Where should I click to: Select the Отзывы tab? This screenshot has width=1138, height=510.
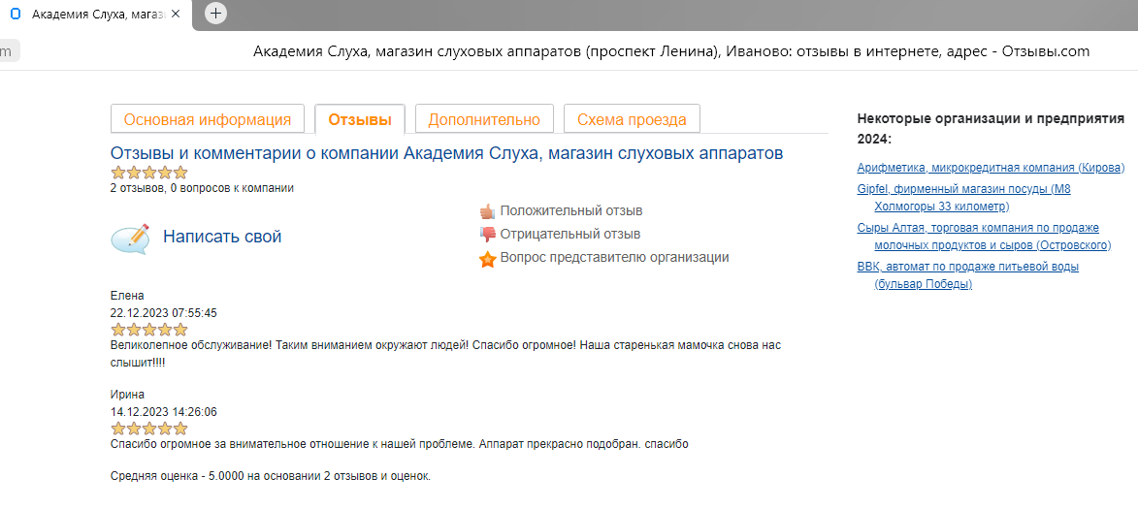(x=360, y=119)
